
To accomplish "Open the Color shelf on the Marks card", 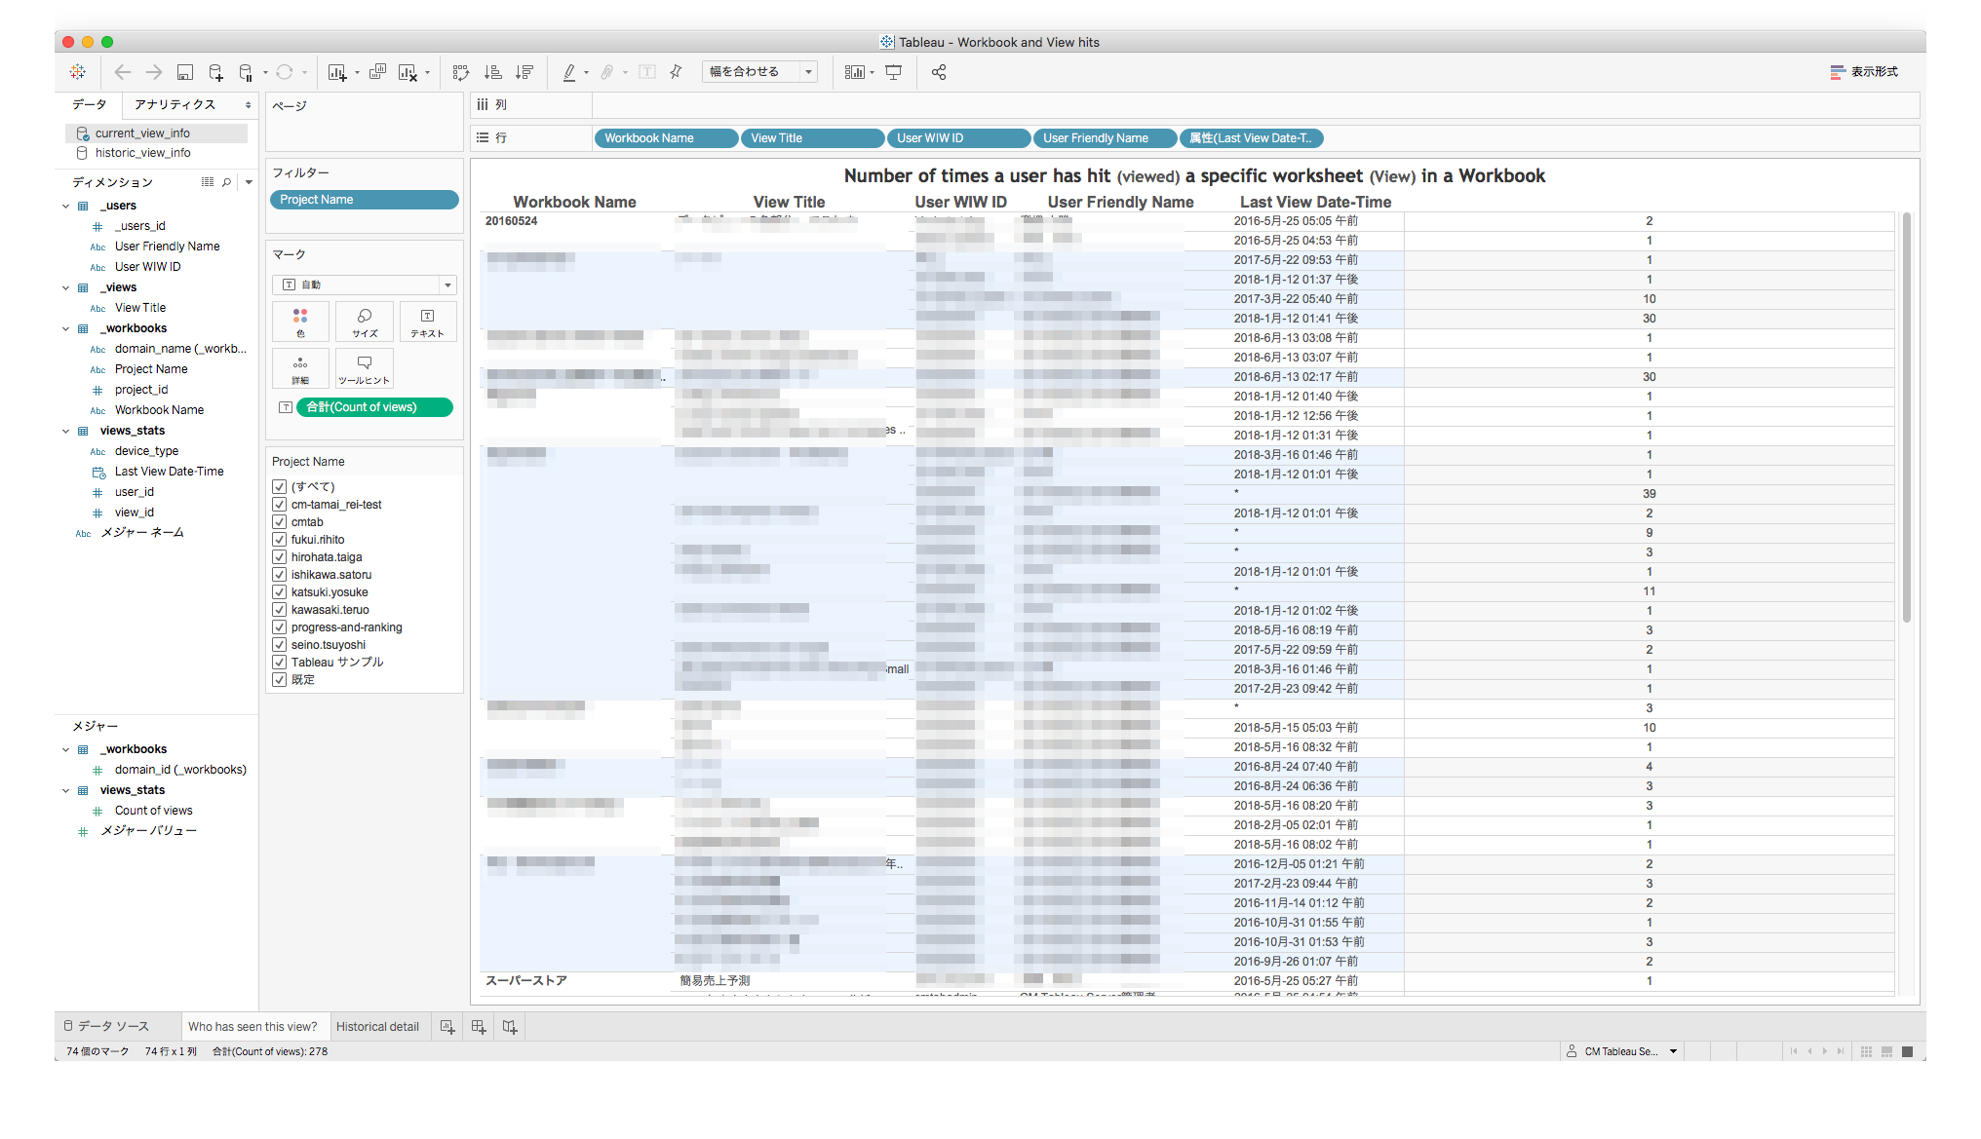I will (300, 322).
